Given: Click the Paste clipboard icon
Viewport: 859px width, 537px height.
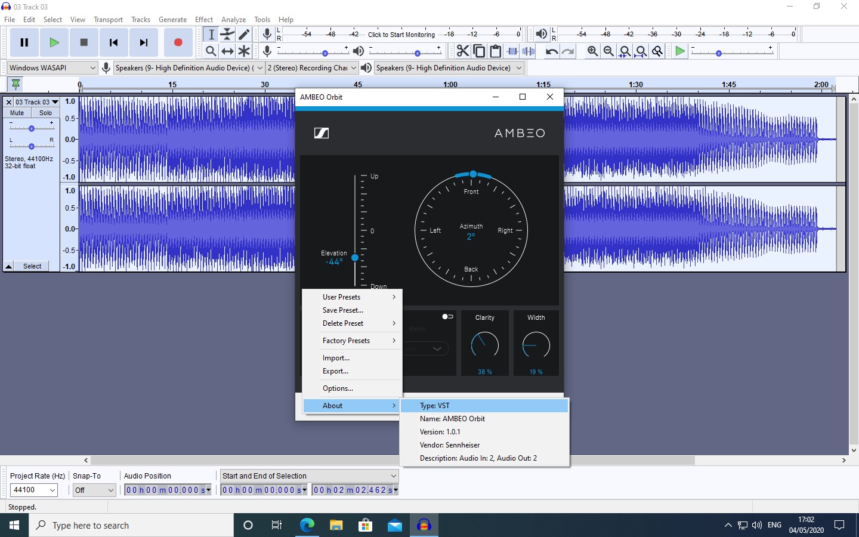Looking at the screenshot, I should [495, 51].
